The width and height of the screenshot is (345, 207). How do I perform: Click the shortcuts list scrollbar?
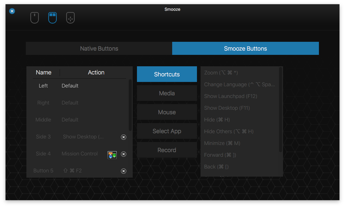(x=280, y=109)
